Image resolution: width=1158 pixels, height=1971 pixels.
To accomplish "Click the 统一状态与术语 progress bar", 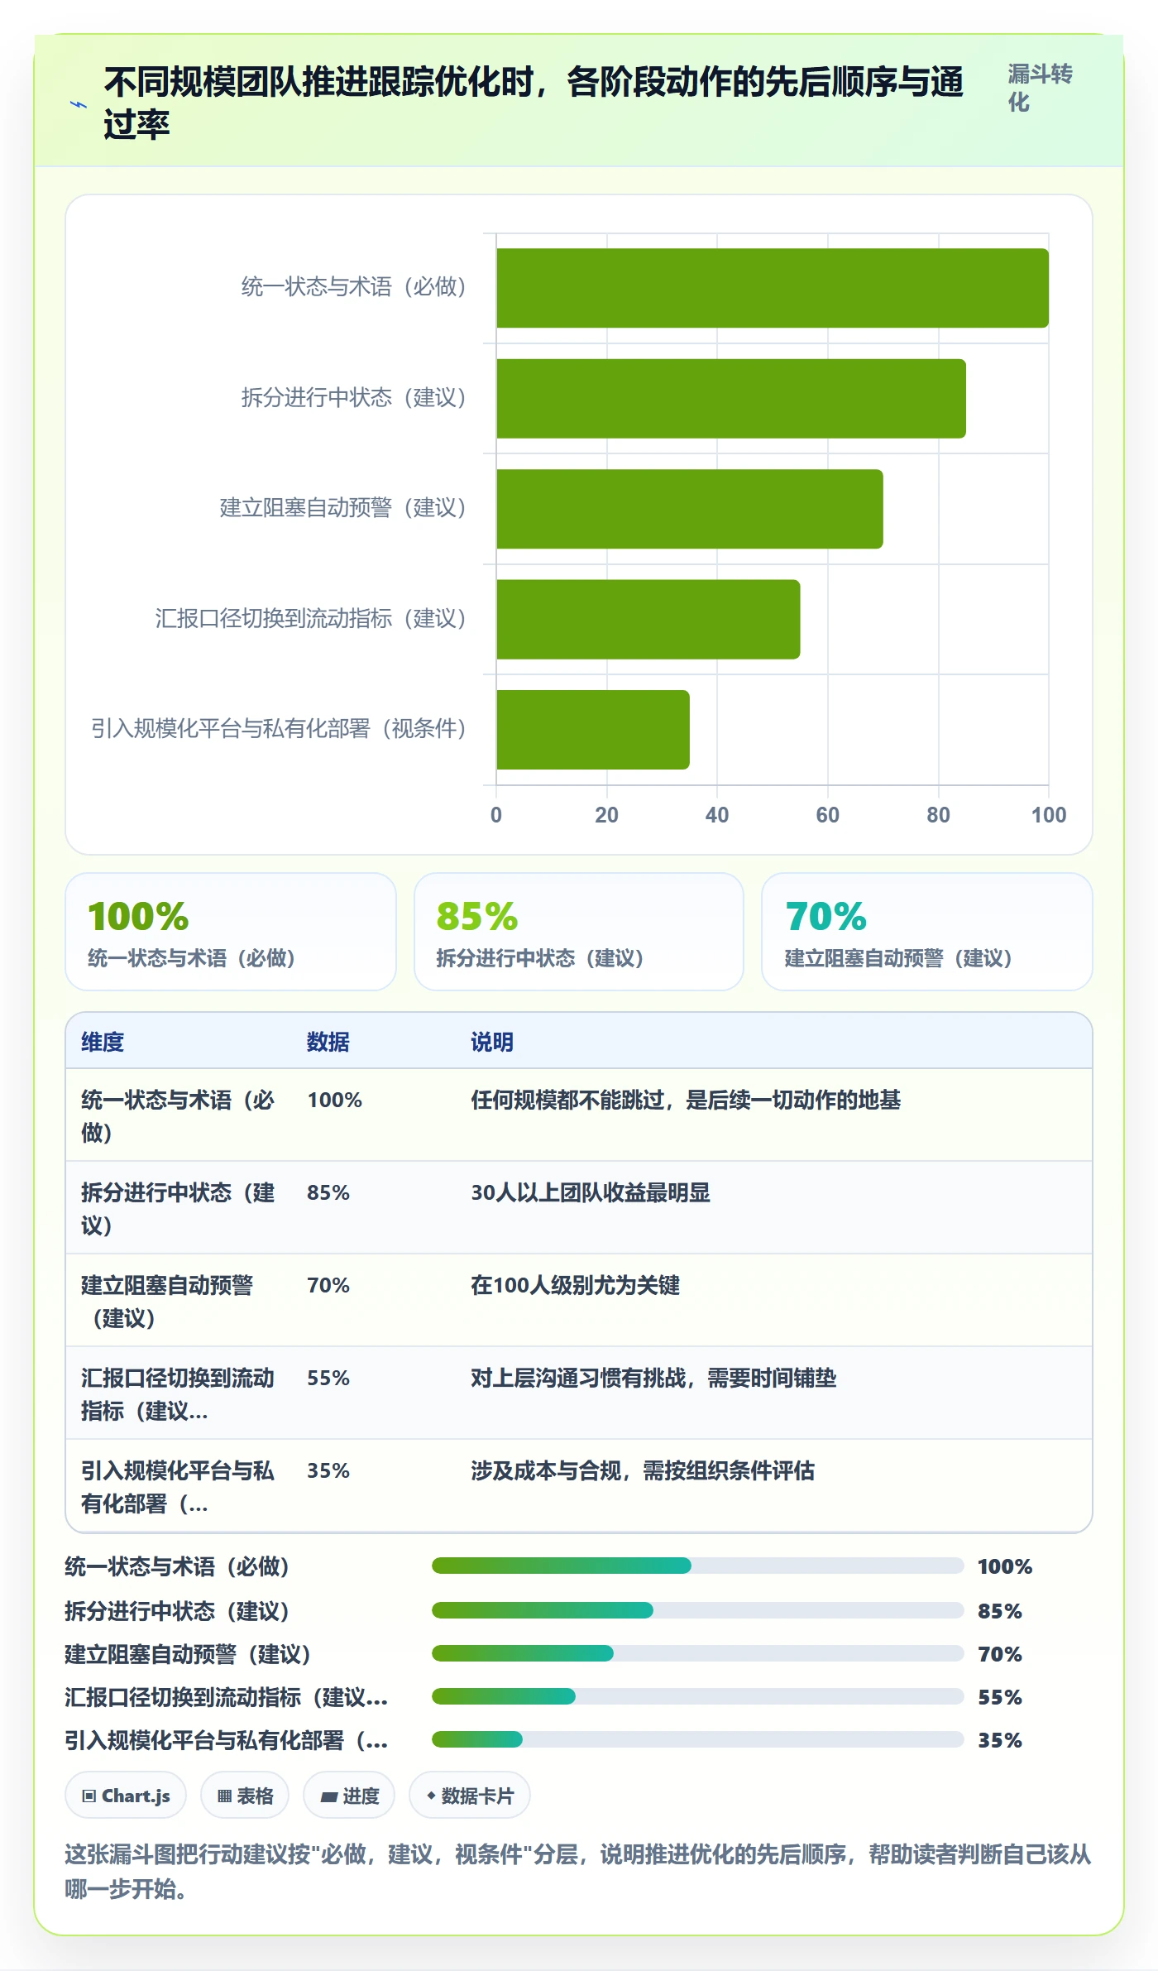I will coord(697,1566).
